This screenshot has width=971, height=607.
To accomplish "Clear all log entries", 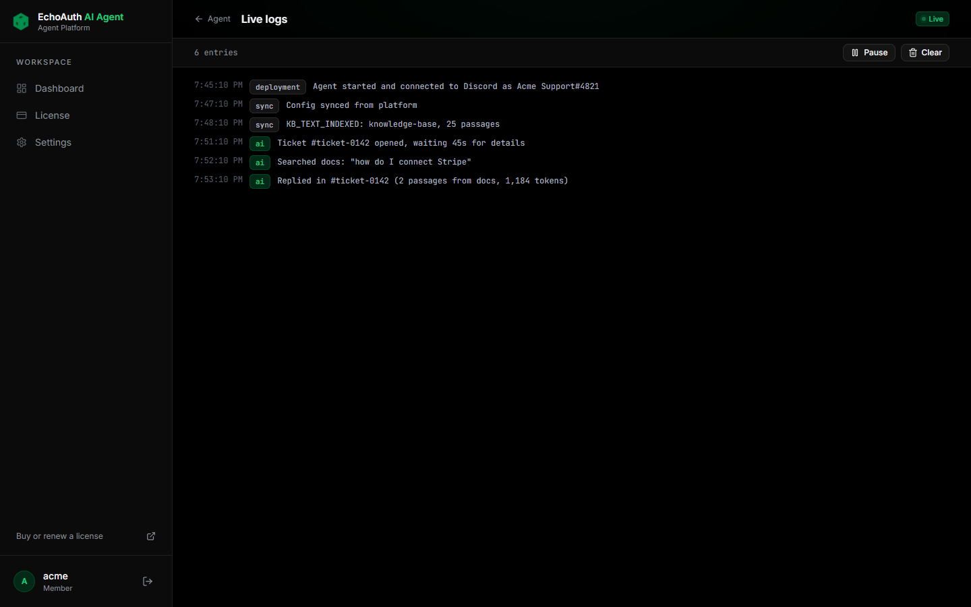I will click(x=925, y=53).
